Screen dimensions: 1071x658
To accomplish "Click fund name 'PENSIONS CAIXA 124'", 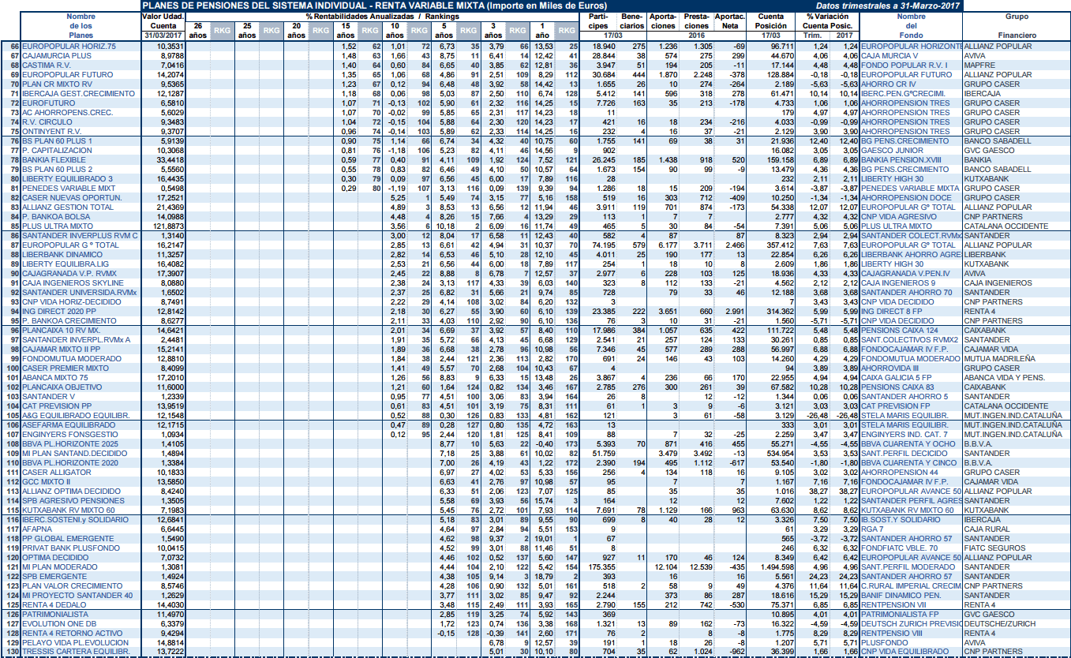I will click(x=900, y=331).
